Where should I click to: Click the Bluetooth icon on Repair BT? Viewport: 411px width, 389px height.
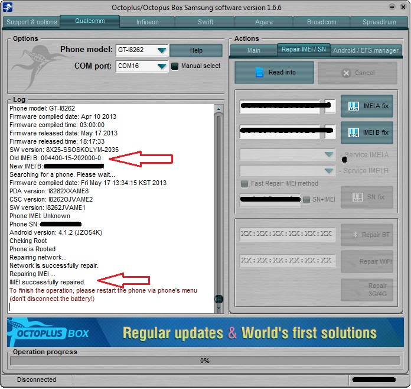coord(355,235)
